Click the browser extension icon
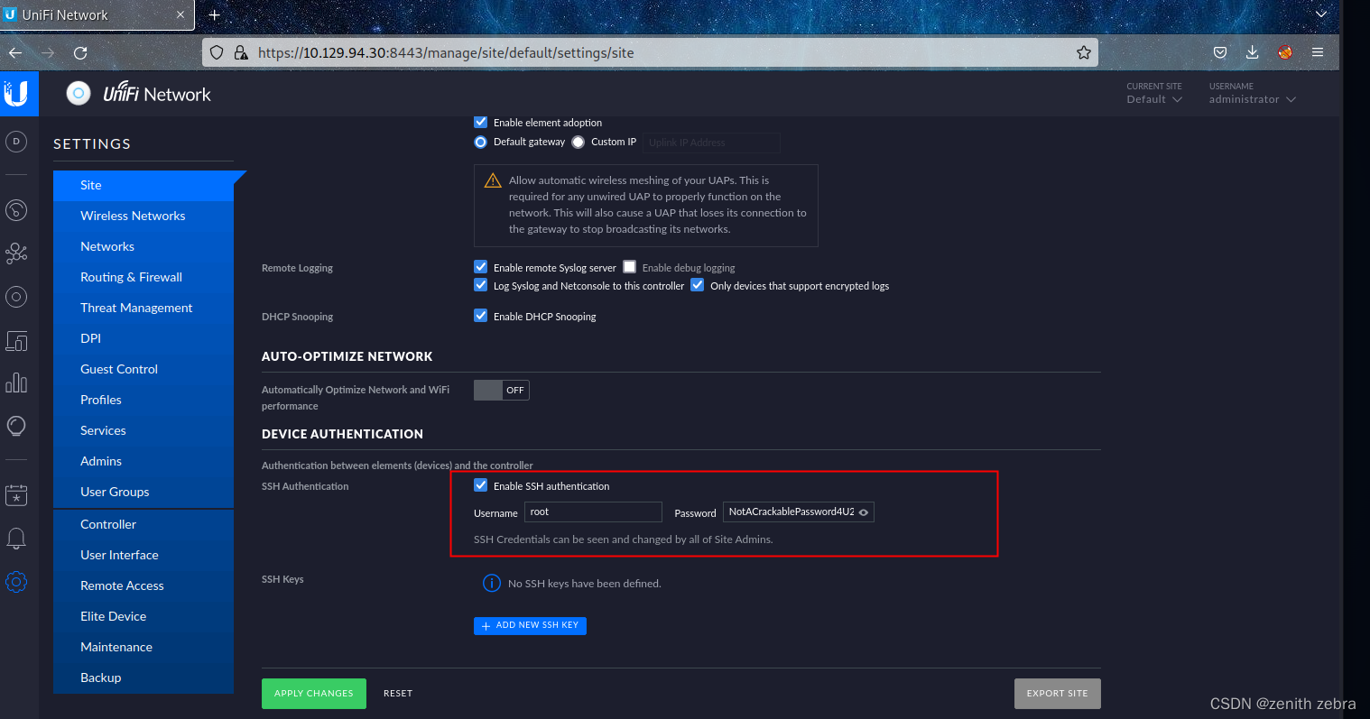The image size is (1370, 719). (1285, 53)
